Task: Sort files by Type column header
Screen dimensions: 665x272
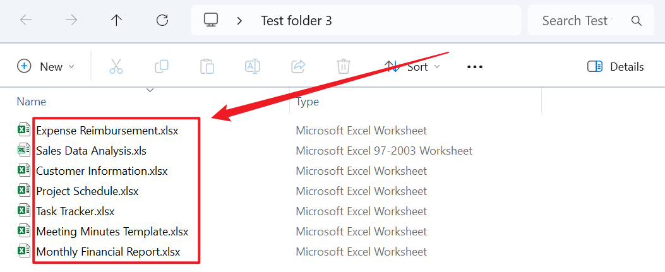Action: click(x=308, y=102)
